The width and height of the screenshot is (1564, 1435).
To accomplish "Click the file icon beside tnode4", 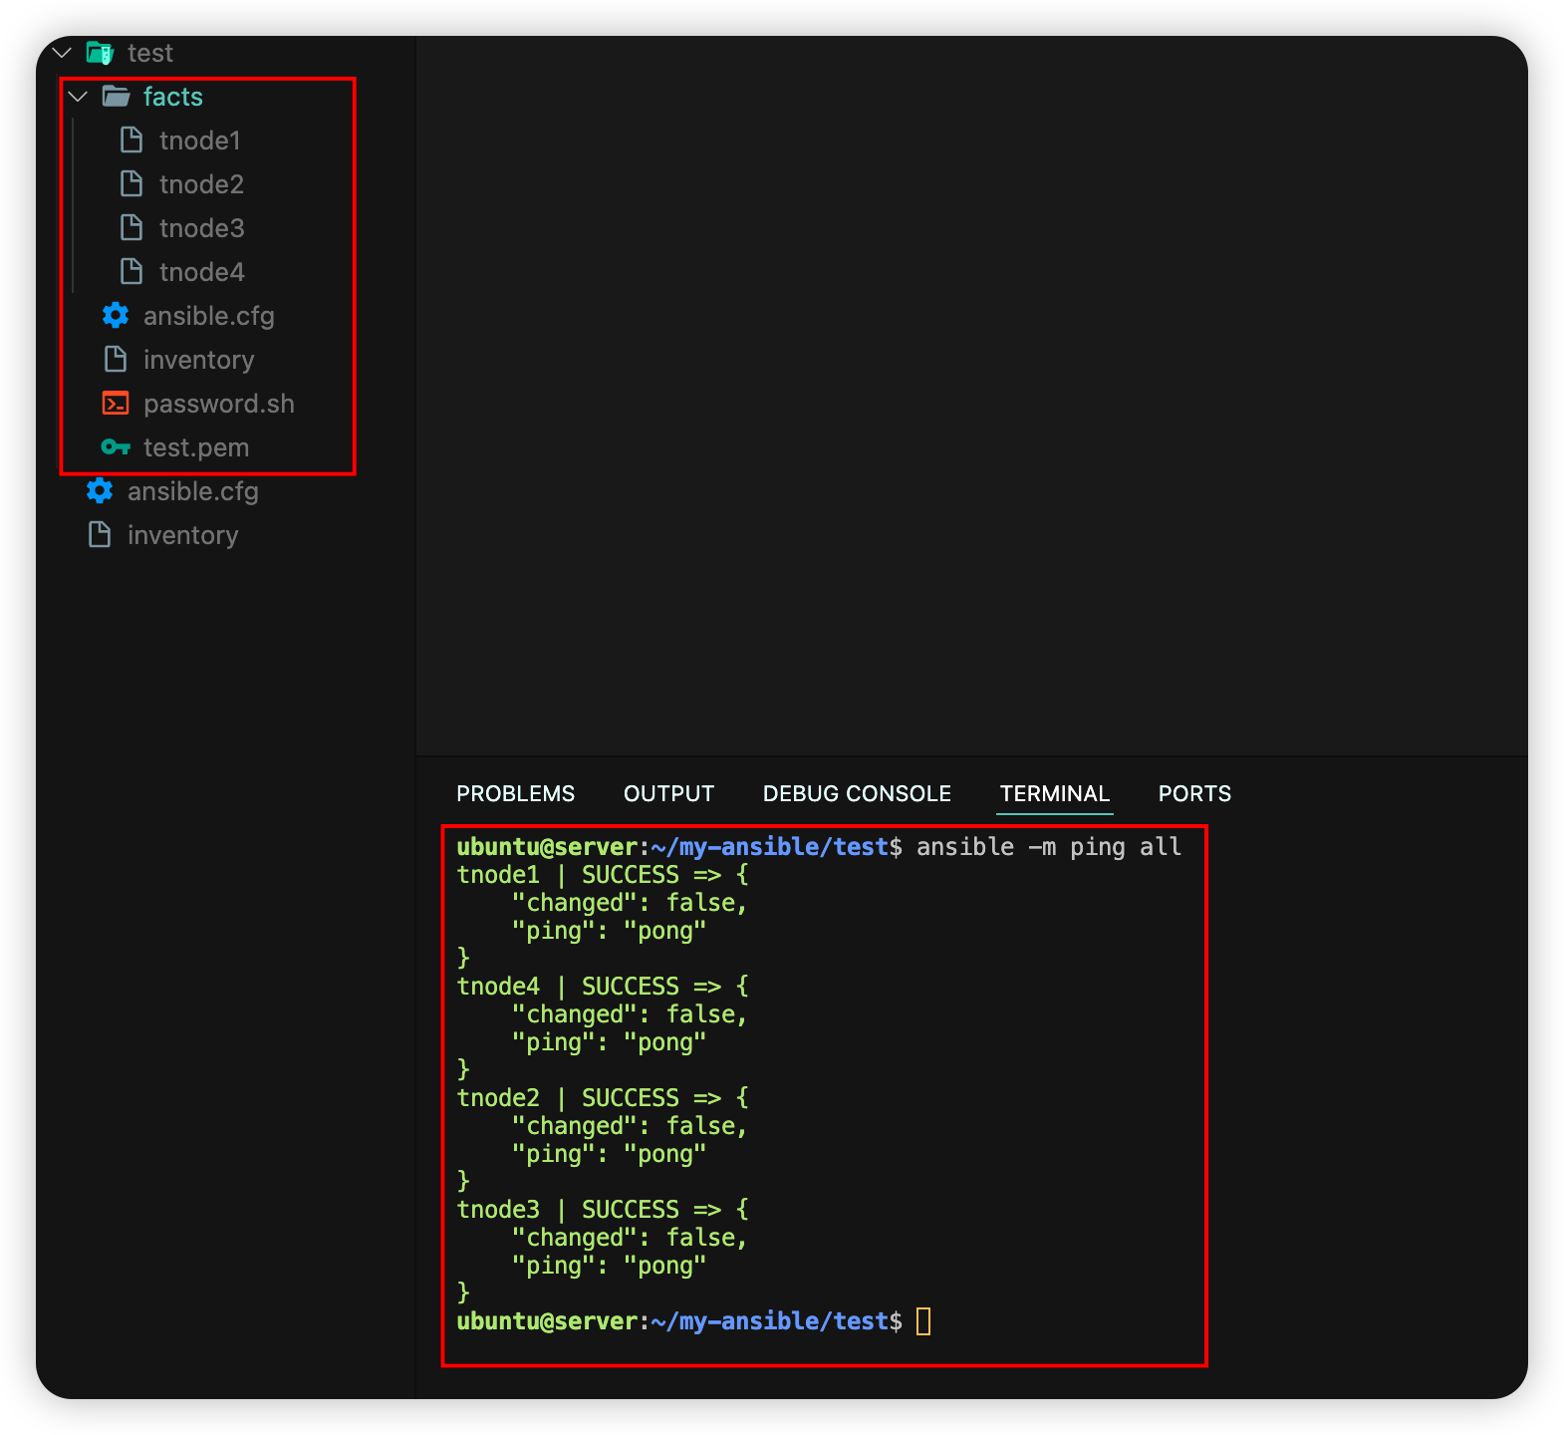I will pos(131,272).
